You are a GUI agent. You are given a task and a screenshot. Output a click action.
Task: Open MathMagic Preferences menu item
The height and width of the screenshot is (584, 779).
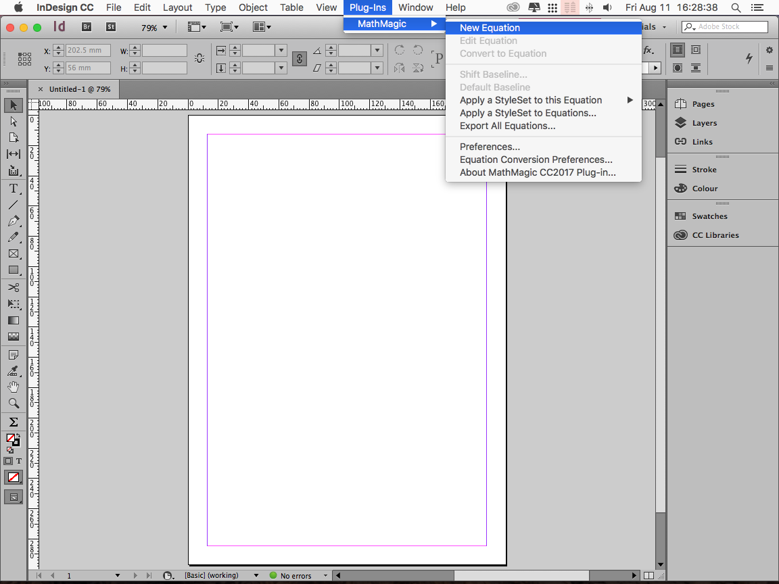click(544, 147)
